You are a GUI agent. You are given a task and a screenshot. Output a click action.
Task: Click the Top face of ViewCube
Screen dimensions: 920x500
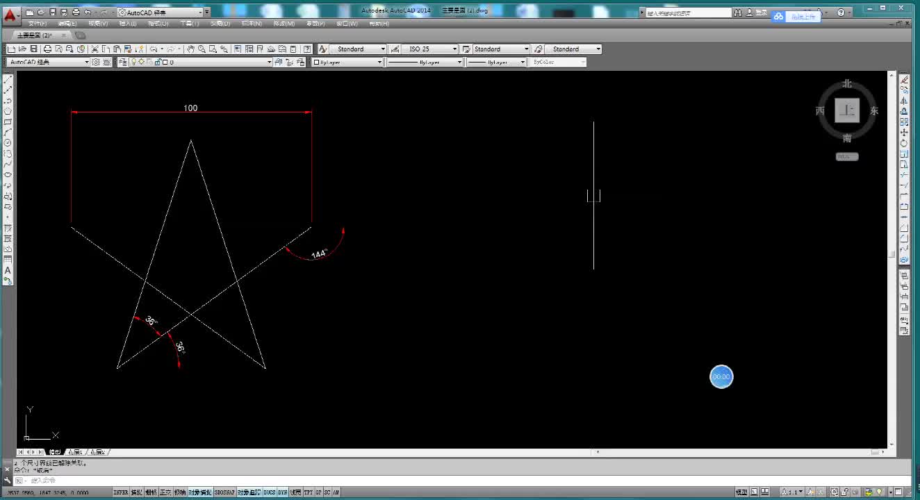click(847, 110)
